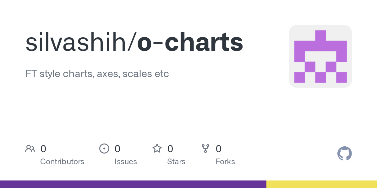377x188 pixels.
Task: Click the issues count number zero
Action: [x=117, y=149]
